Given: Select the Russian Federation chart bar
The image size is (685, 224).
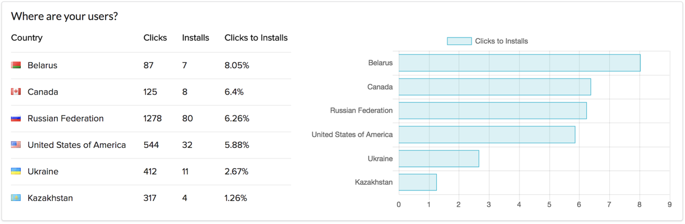Looking at the screenshot, I should [492, 110].
